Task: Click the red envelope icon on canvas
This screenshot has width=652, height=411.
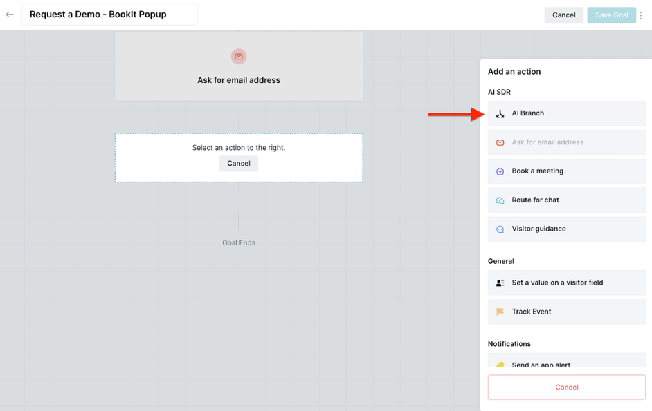Action: click(239, 57)
